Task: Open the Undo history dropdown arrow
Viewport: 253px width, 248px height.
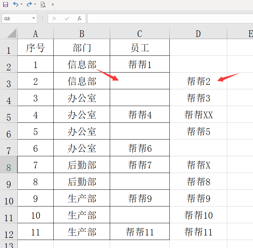Action: pos(22,4)
